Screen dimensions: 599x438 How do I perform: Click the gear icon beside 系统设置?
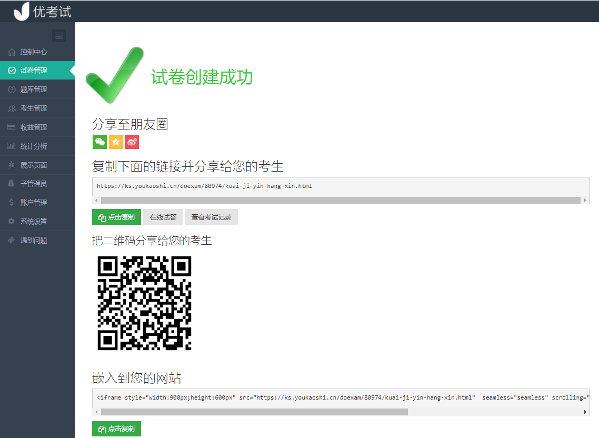[12, 221]
